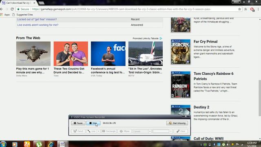Open the Windows Start menu orb
The height and width of the screenshot is (147, 261).
pos(3,144)
